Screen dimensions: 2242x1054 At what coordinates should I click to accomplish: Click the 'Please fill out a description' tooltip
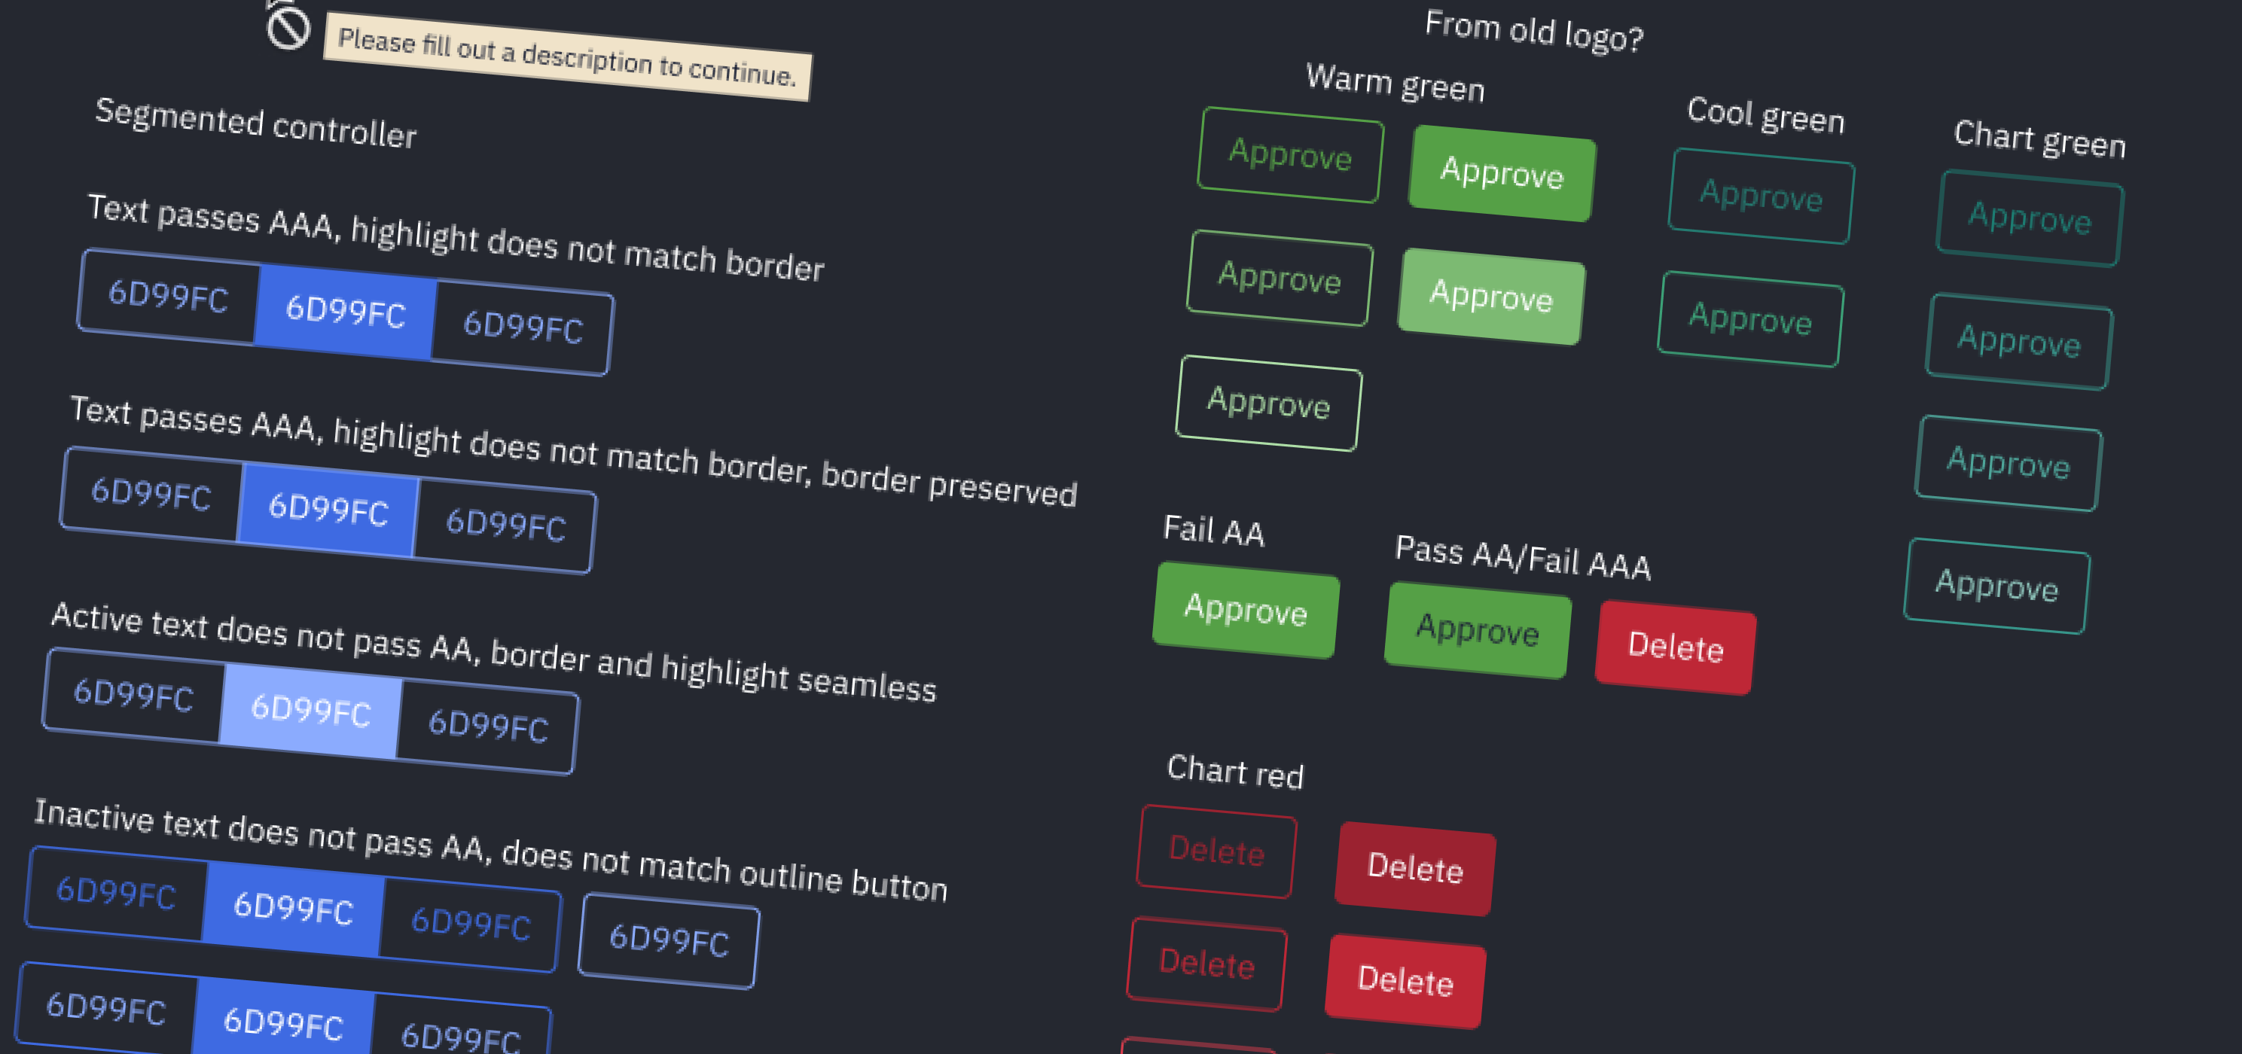[x=566, y=57]
